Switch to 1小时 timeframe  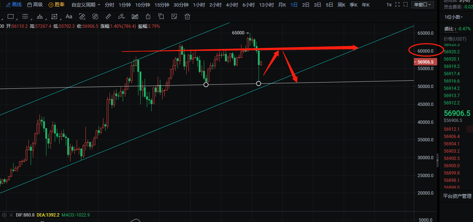[x=199, y=5]
